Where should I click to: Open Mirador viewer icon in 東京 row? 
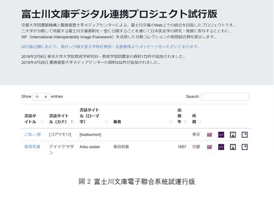pos(233,135)
